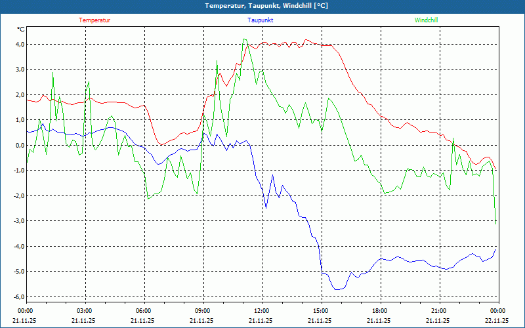The width and height of the screenshot is (525, 328).
Task: Click the lowest point of the blue Taupunkt curve
Action: pyautogui.click(x=337, y=289)
